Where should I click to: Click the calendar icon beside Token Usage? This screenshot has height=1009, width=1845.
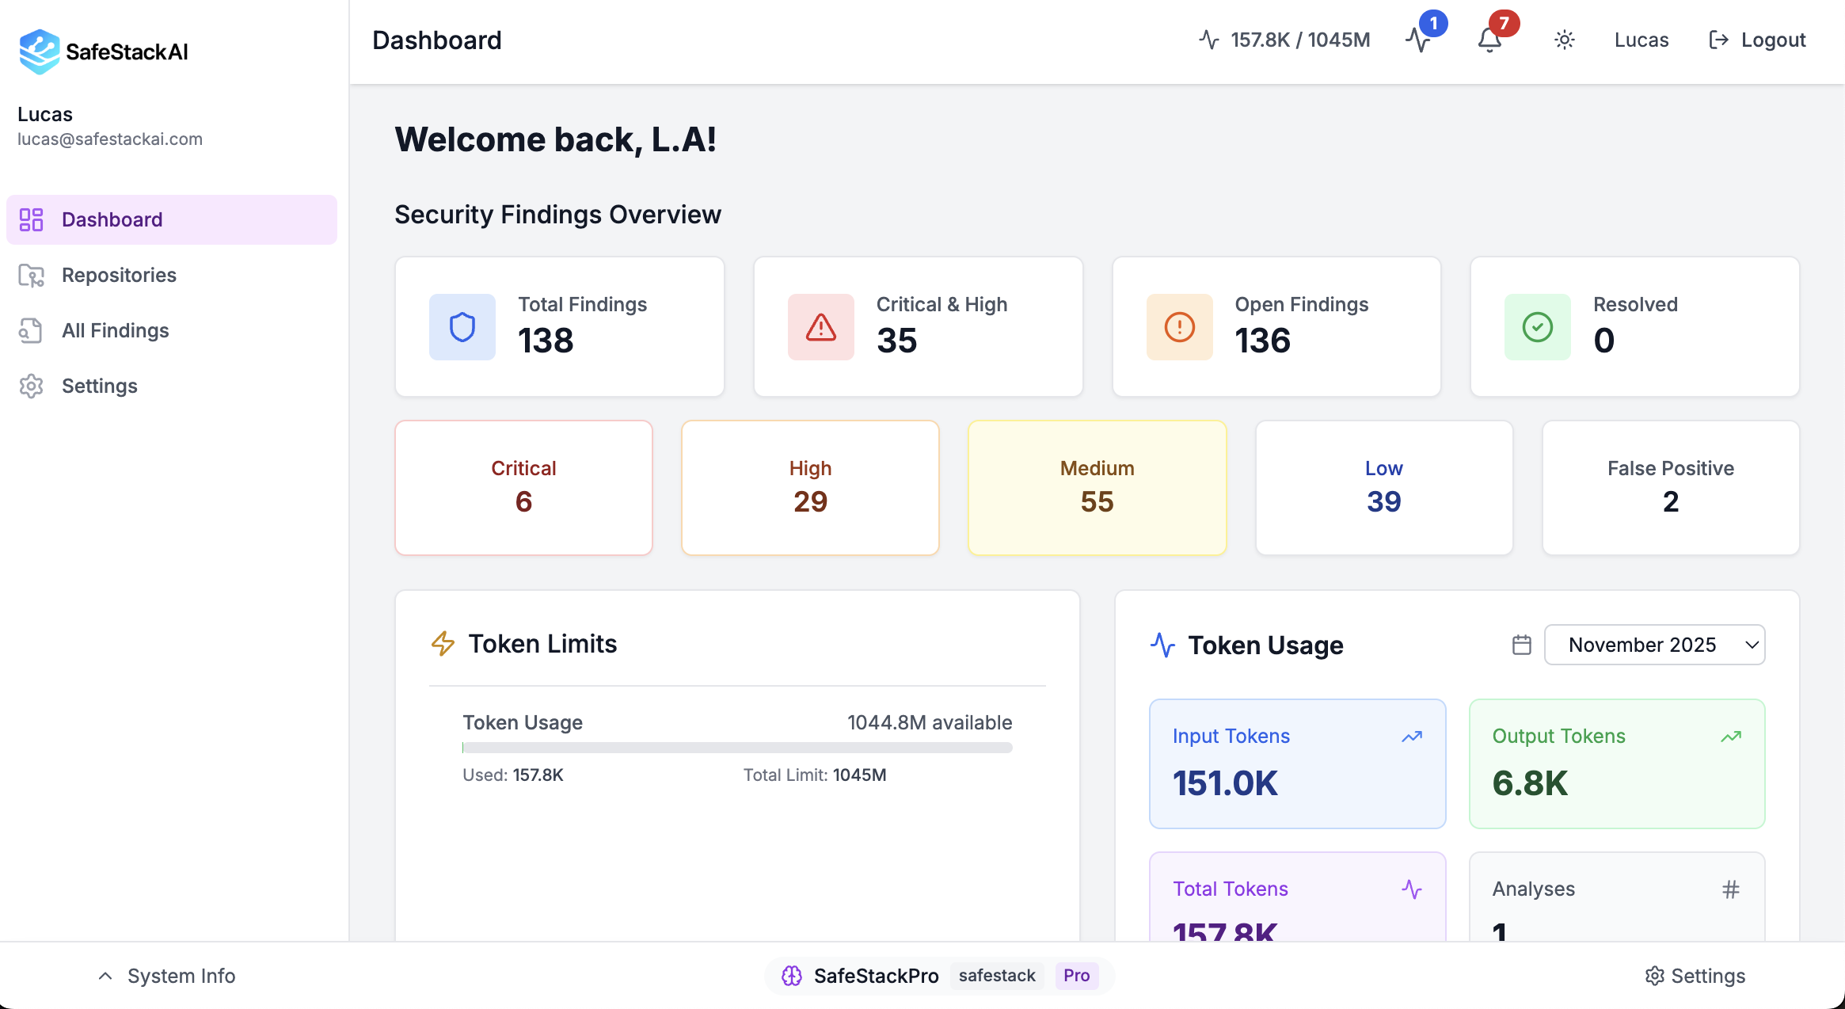[x=1520, y=645]
